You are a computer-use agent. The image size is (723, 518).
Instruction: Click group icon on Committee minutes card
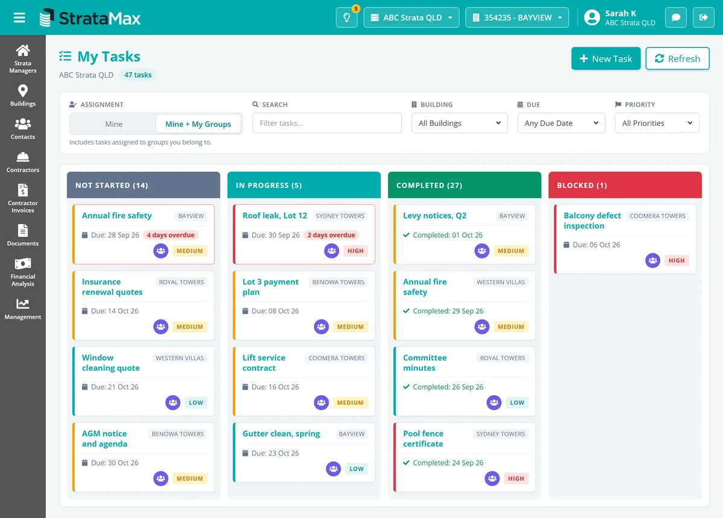495,403
